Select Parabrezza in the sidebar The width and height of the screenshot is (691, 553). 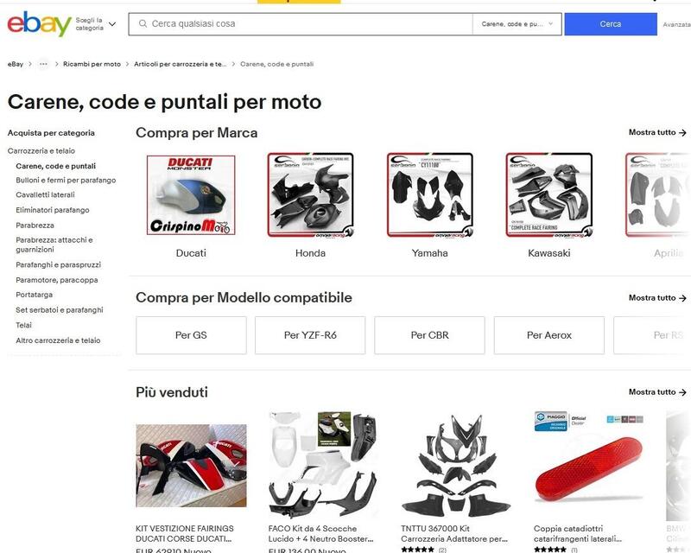pos(35,226)
